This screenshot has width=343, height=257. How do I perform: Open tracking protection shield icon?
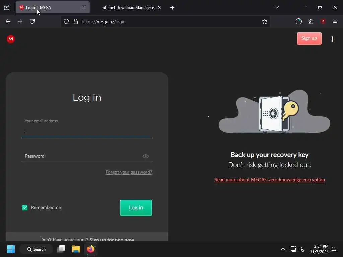[x=66, y=21]
